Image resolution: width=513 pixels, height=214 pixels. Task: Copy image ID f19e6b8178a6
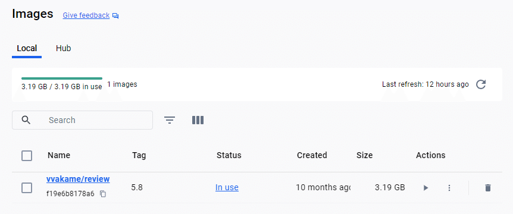click(x=103, y=194)
